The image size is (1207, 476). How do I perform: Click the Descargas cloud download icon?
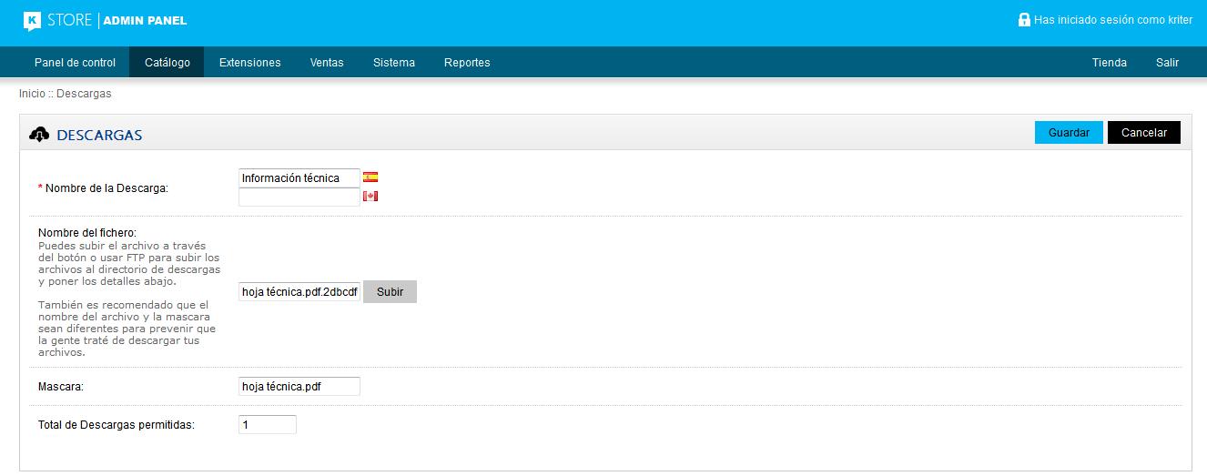click(39, 135)
